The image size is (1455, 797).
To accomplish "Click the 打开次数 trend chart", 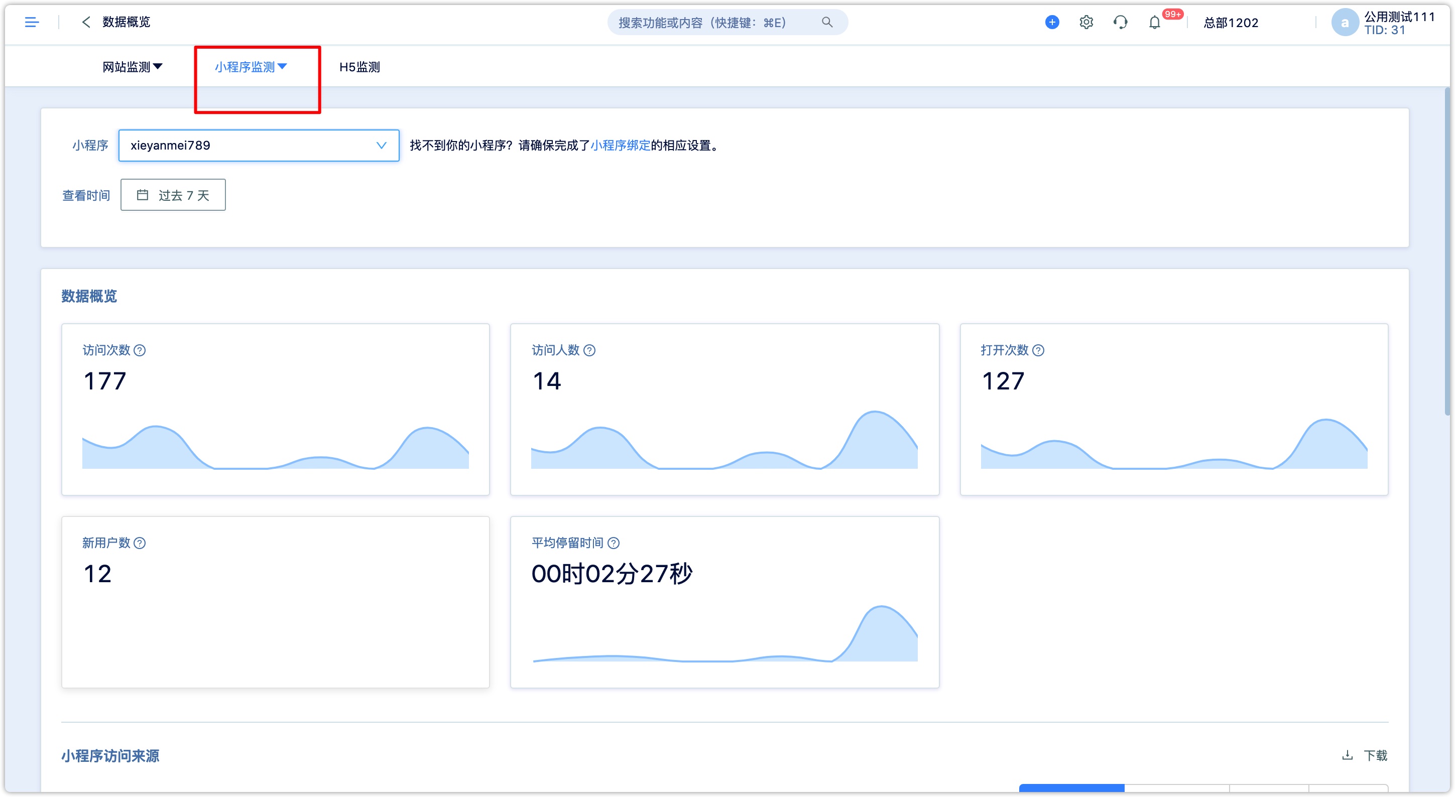I will pyautogui.click(x=1174, y=443).
